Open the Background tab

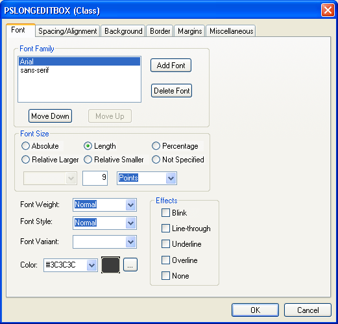pos(123,31)
